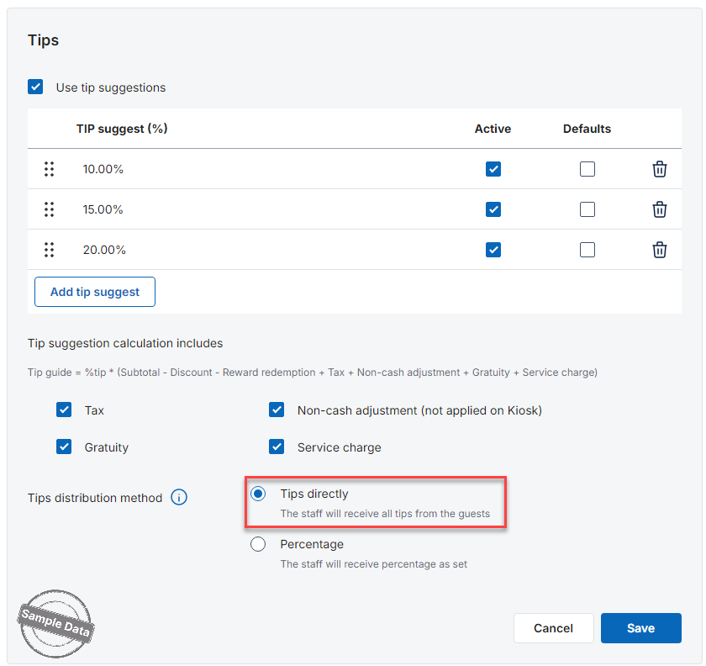
Task: Delete the 10.00% tip suggestion row
Action: tap(660, 169)
